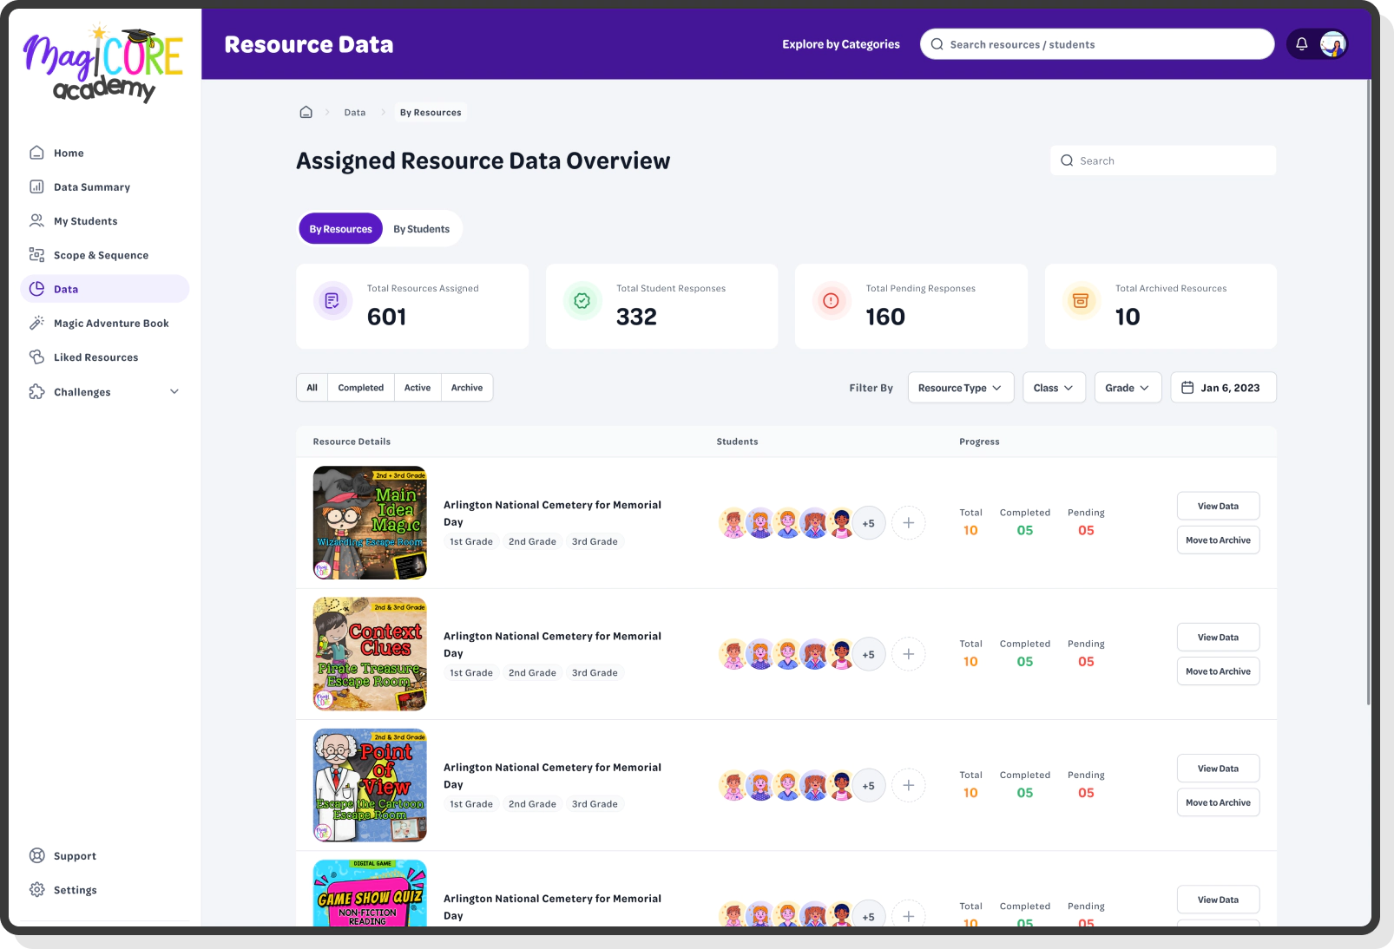Screen dimensions: 1394x949
Task: Open Explore by Categories menu
Action: point(840,43)
